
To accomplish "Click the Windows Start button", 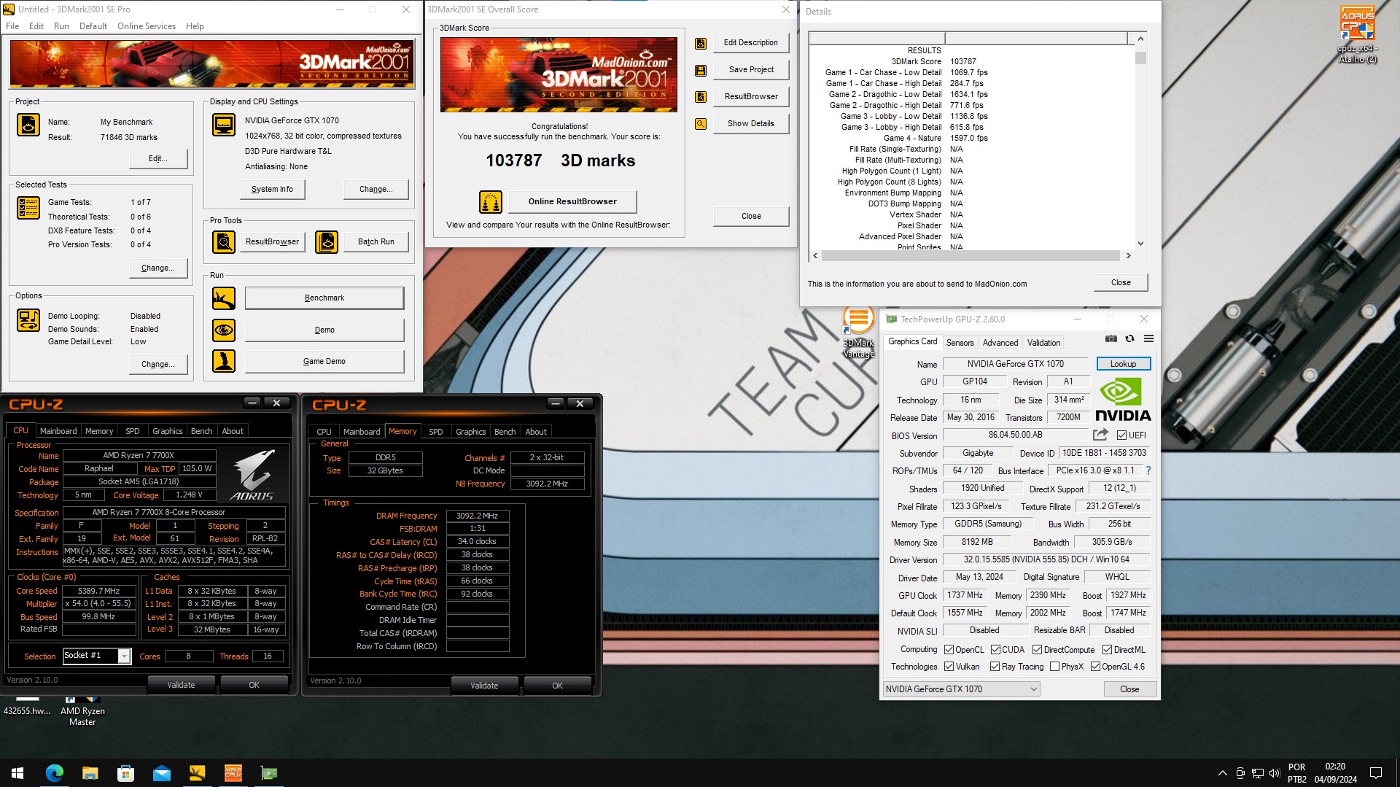I will (17, 773).
